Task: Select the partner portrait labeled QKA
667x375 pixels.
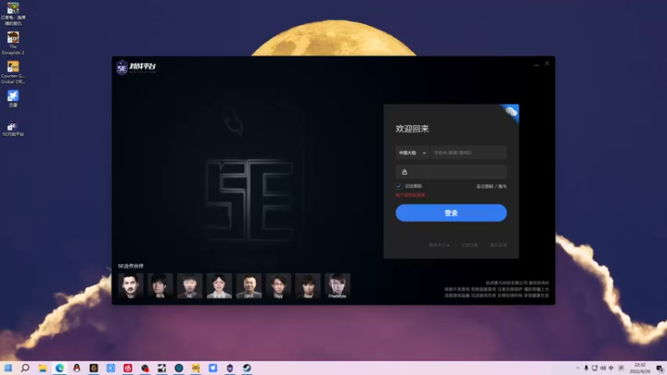Action: (x=248, y=286)
